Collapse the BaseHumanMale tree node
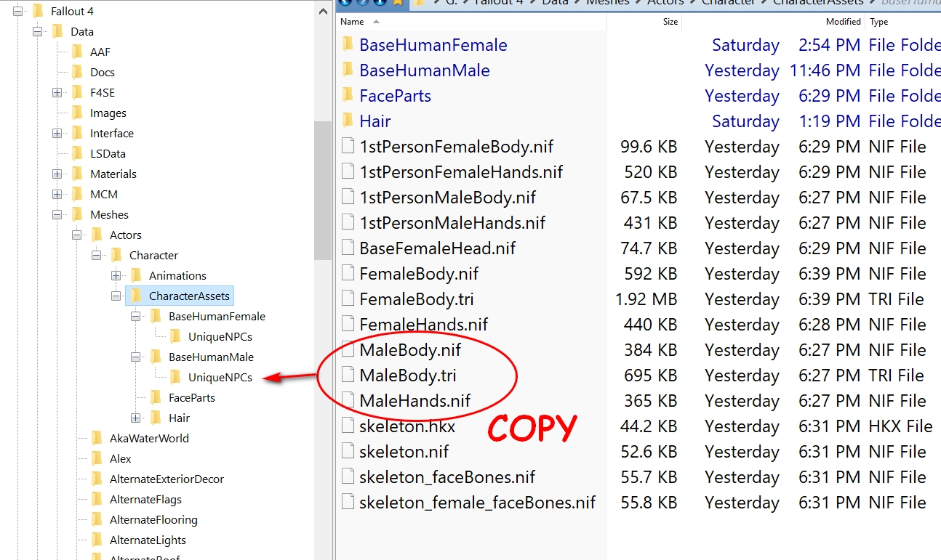 135,357
